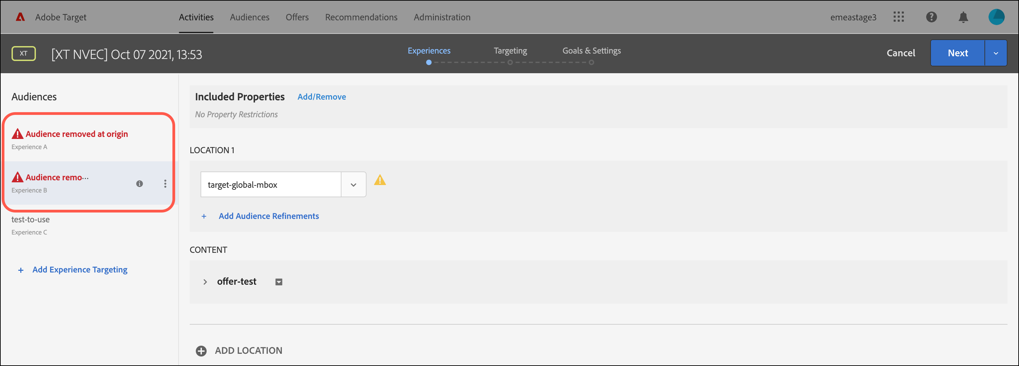This screenshot has height=366, width=1019.
Task: Open the three-dot menu for Experience B
Action: (165, 184)
